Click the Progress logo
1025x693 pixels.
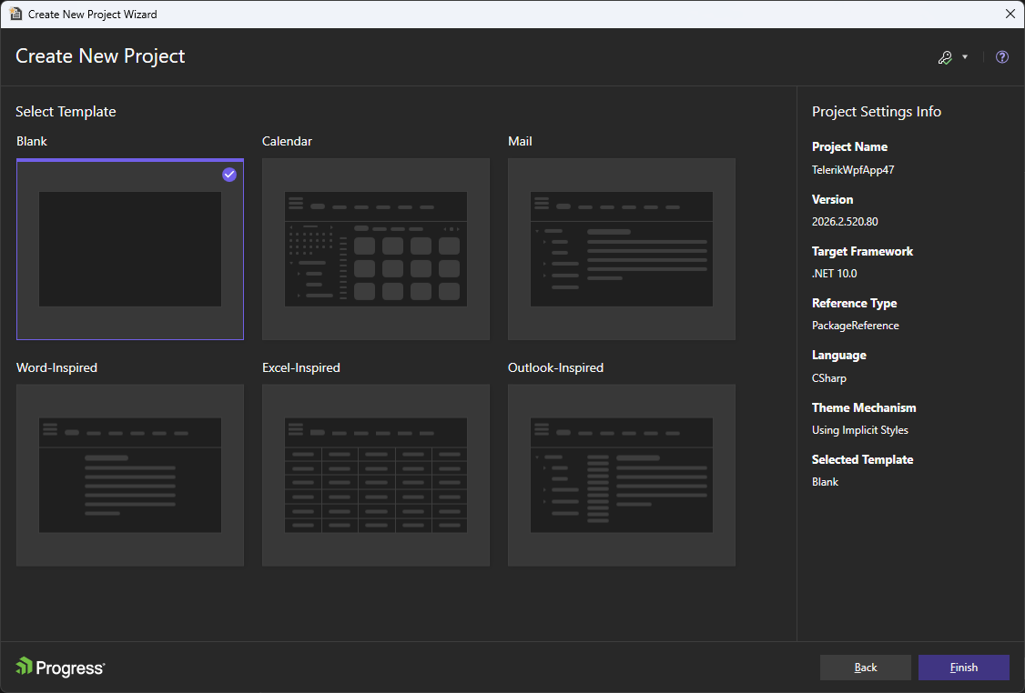click(60, 667)
